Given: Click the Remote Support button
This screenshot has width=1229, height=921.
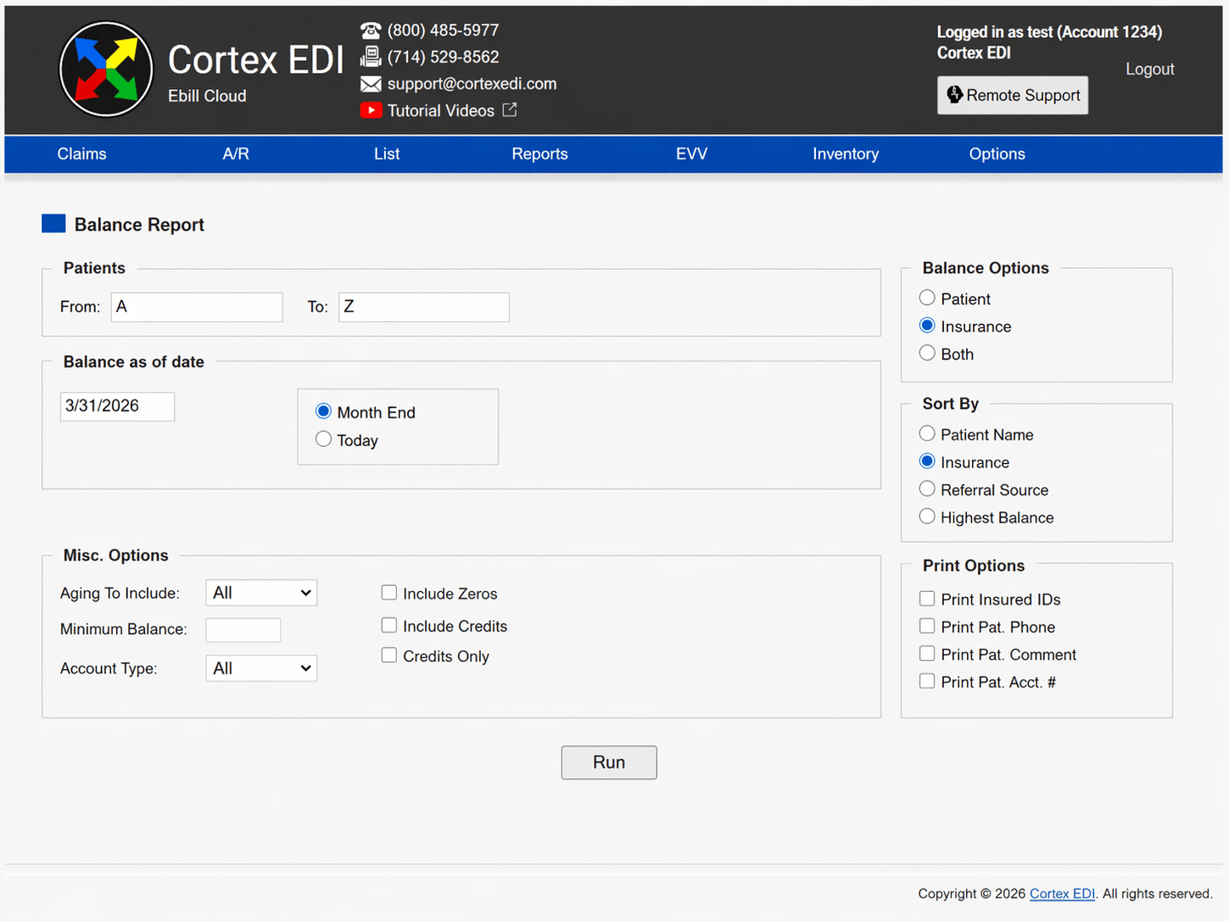Looking at the screenshot, I should pos(1013,95).
